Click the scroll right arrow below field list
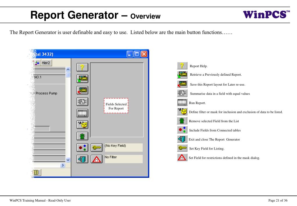The image size is (297, 206). [x=63, y=165]
